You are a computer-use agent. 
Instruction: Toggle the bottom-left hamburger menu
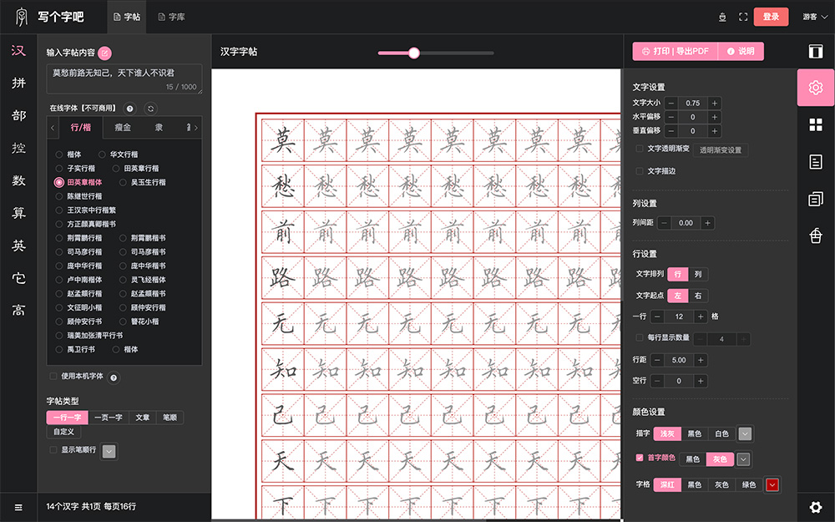18,507
